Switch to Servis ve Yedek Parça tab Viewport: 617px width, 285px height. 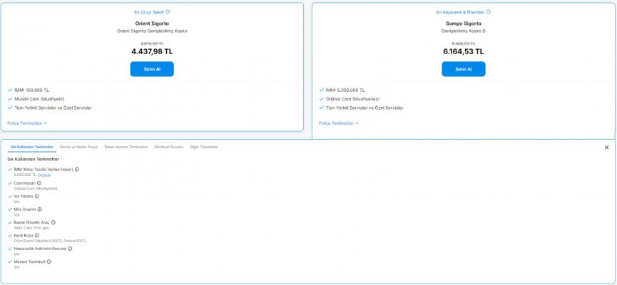[x=78, y=147]
